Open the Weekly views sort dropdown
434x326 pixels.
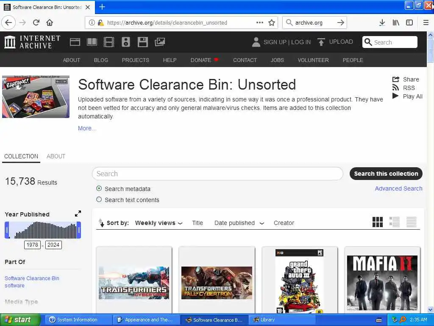159,223
